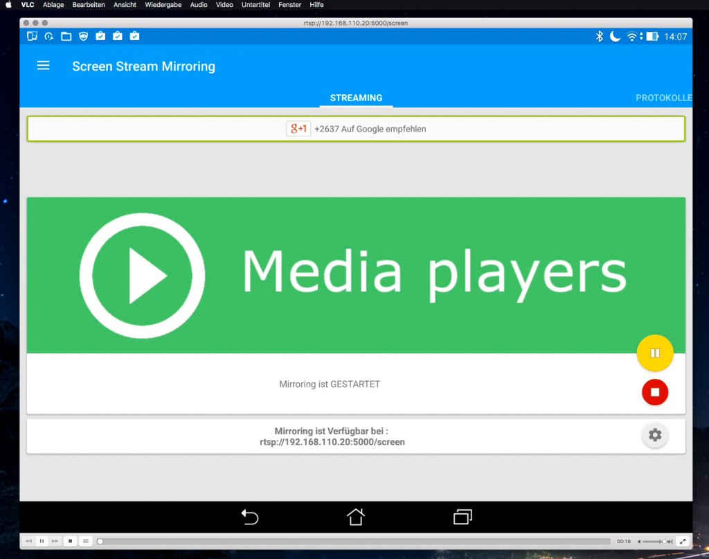Click '+2637 Auf Google empfehlen' link

[370, 129]
